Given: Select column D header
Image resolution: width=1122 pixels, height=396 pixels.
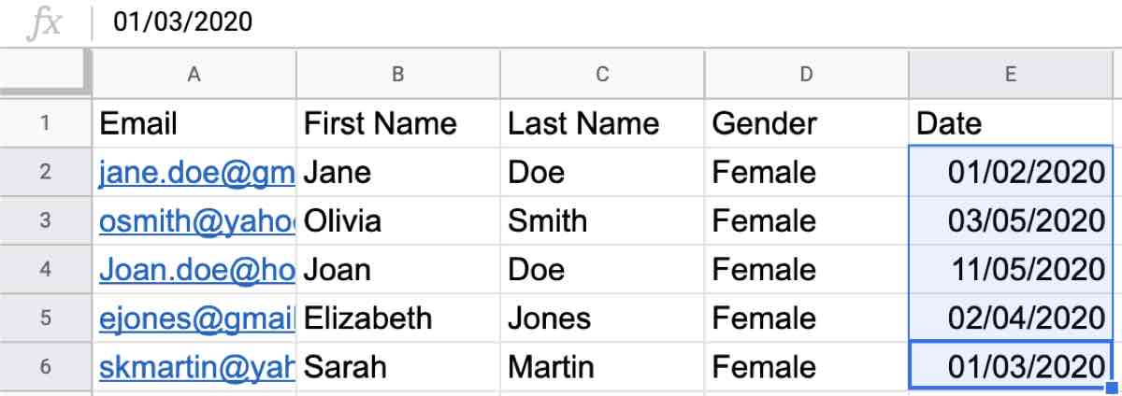Looking at the screenshot, I should pos(805,75).
